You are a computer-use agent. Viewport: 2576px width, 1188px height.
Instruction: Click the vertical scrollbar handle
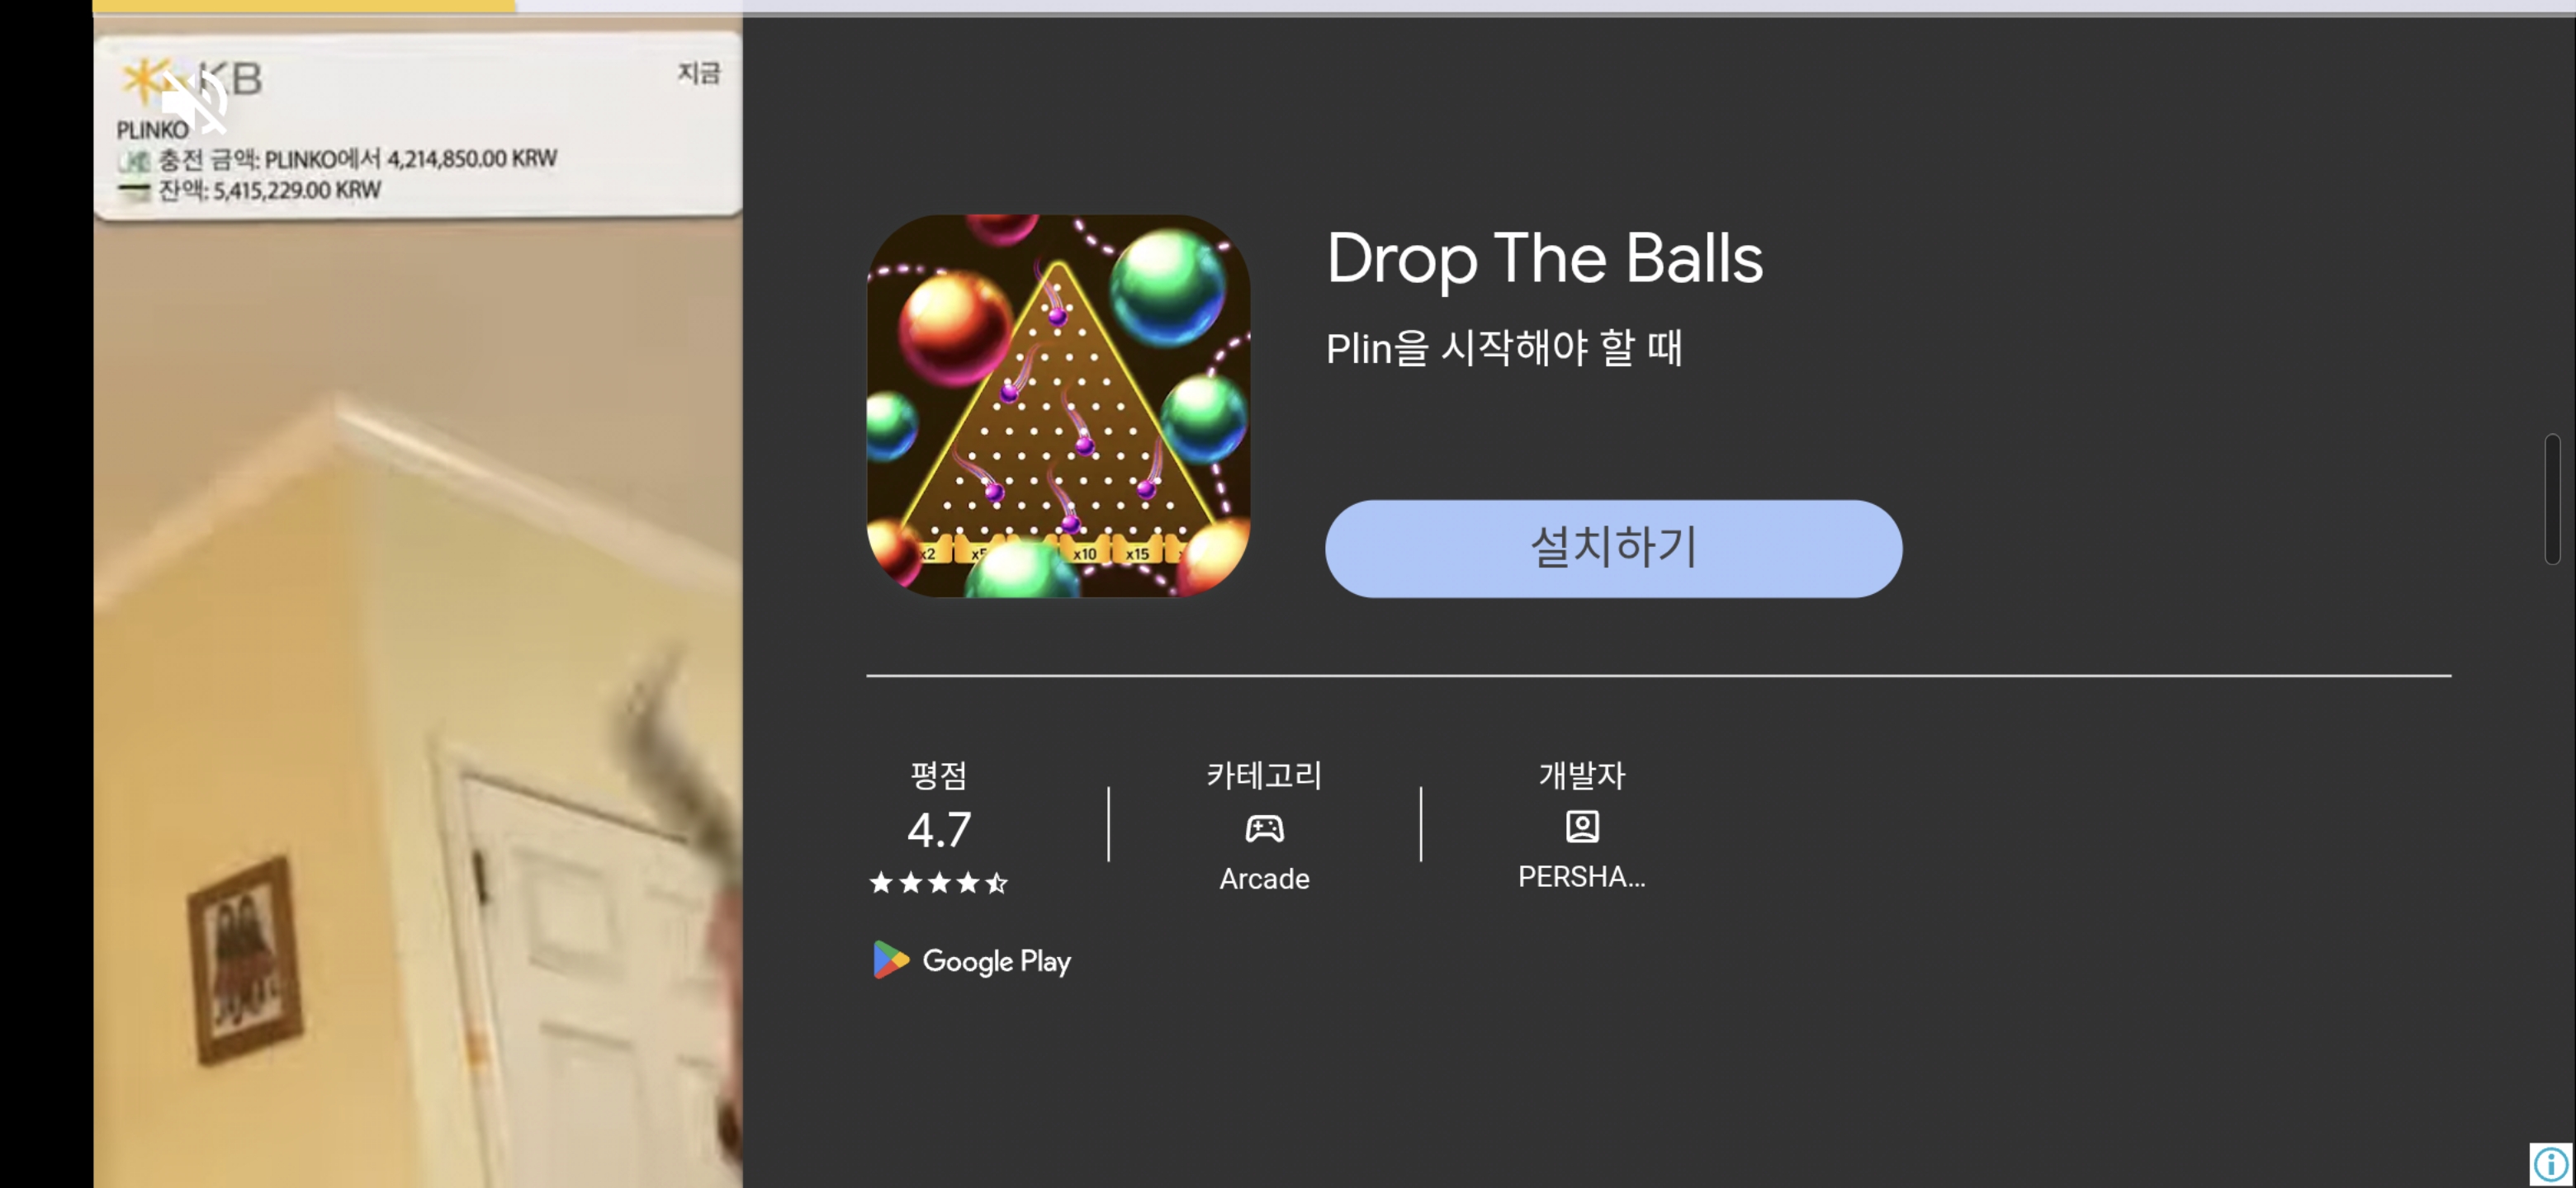tap(2552, 498)
